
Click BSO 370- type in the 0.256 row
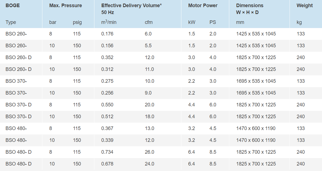16,93
